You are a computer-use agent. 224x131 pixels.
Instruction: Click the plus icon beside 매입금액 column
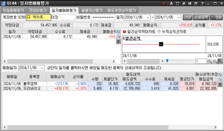pos(220,79)
